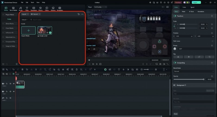Open the File menu

pos(22,2)
